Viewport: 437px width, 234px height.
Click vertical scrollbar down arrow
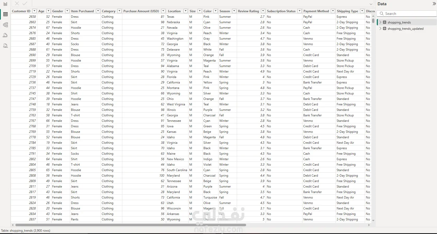[373, 220]
